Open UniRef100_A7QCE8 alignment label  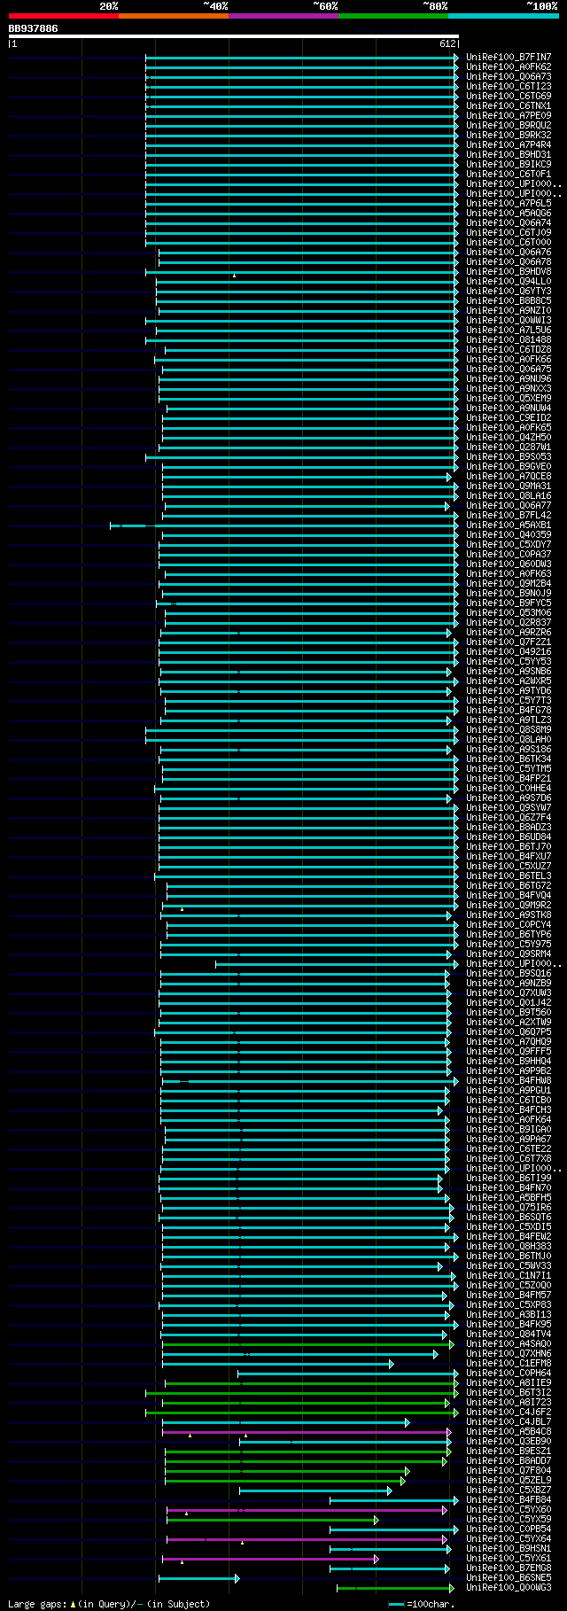509,476
